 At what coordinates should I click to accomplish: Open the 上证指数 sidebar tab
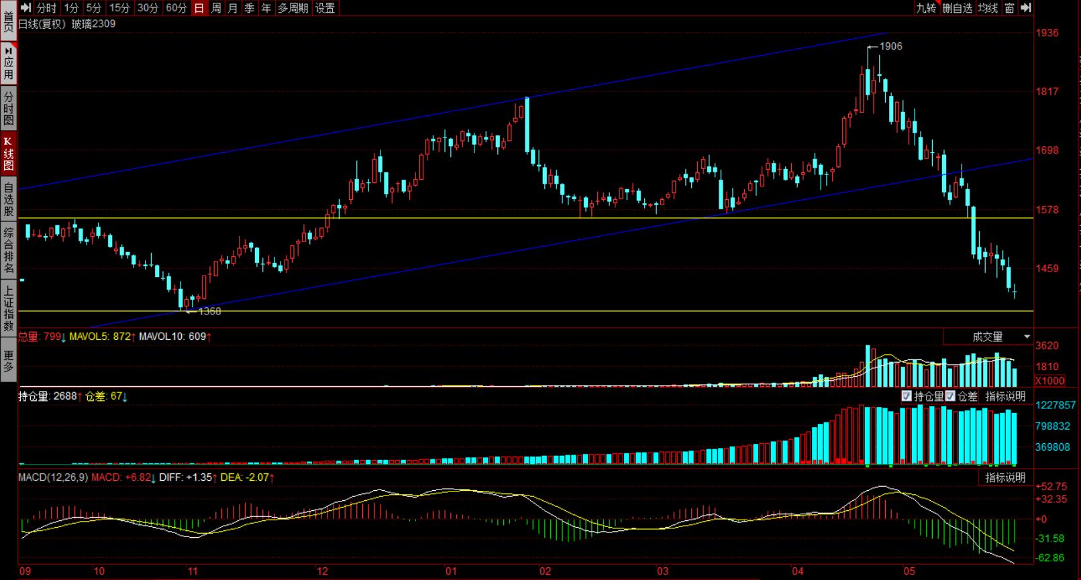[x=8, y=308]
